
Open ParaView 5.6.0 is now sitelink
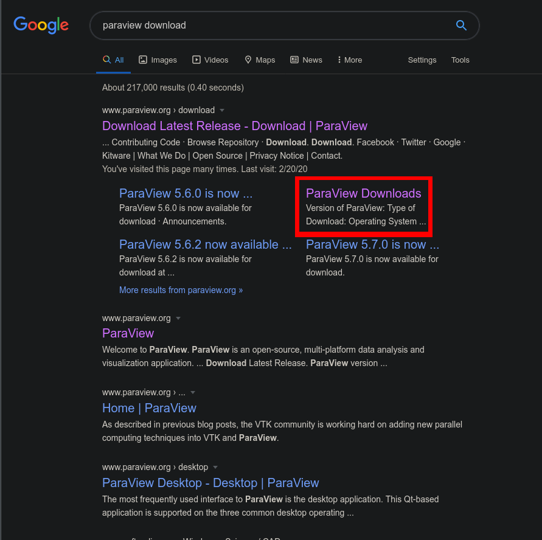pyautogui.click(x=186, y=193)
